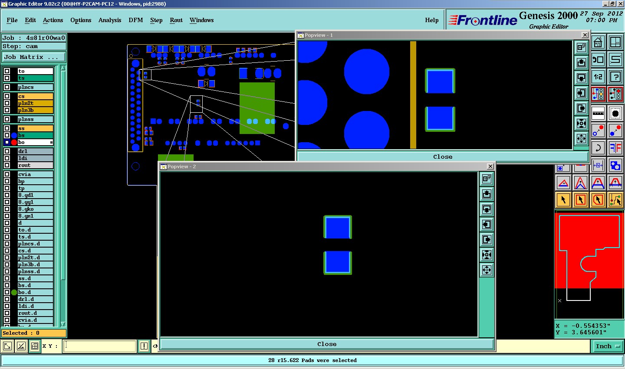Viewport: 625px width, 369px height.
Task: Click the red color dot of layer bo
Action: point(14,142)
